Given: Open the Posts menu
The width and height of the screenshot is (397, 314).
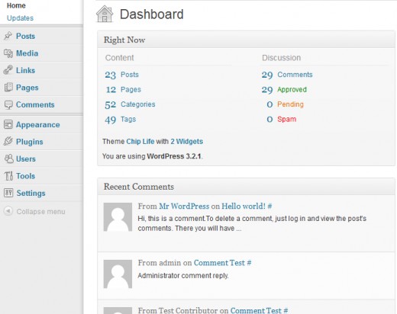Looking at the screenshot, I should point(25,36).
